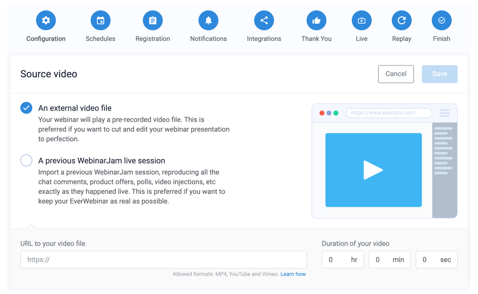Focus the URL to your video file field
This screenshot has width=478, height=294.
click(163, 259)
